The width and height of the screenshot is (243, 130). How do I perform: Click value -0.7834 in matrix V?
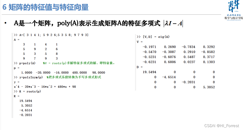tap(188, 47)
